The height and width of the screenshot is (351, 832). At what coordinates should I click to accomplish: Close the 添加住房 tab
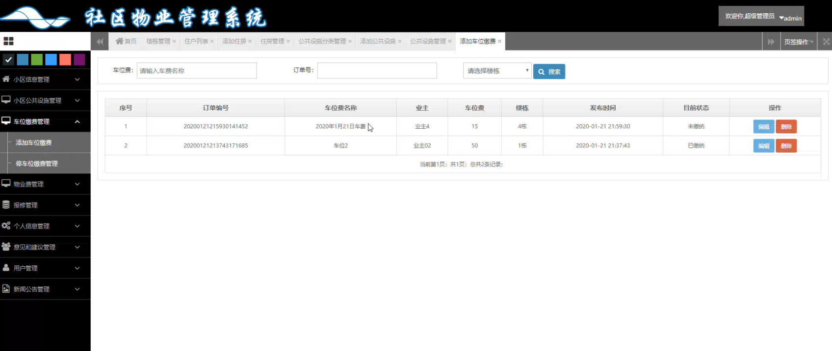250,42
